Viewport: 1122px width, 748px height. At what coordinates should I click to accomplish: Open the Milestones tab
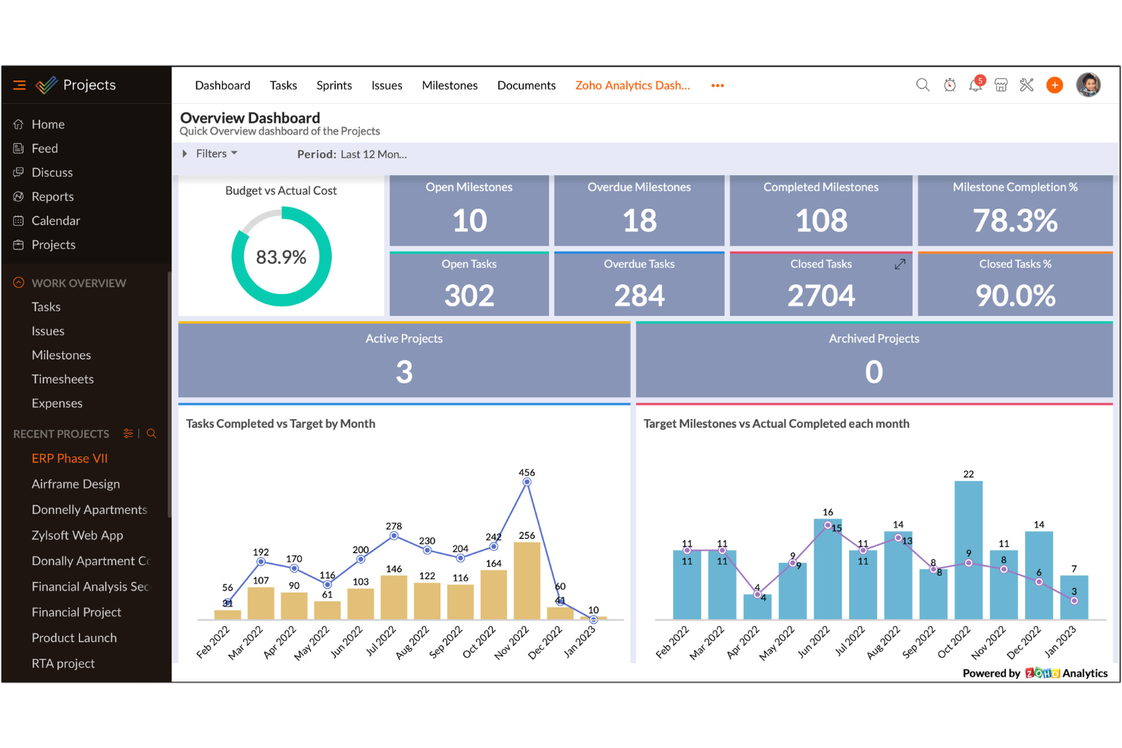450,86
